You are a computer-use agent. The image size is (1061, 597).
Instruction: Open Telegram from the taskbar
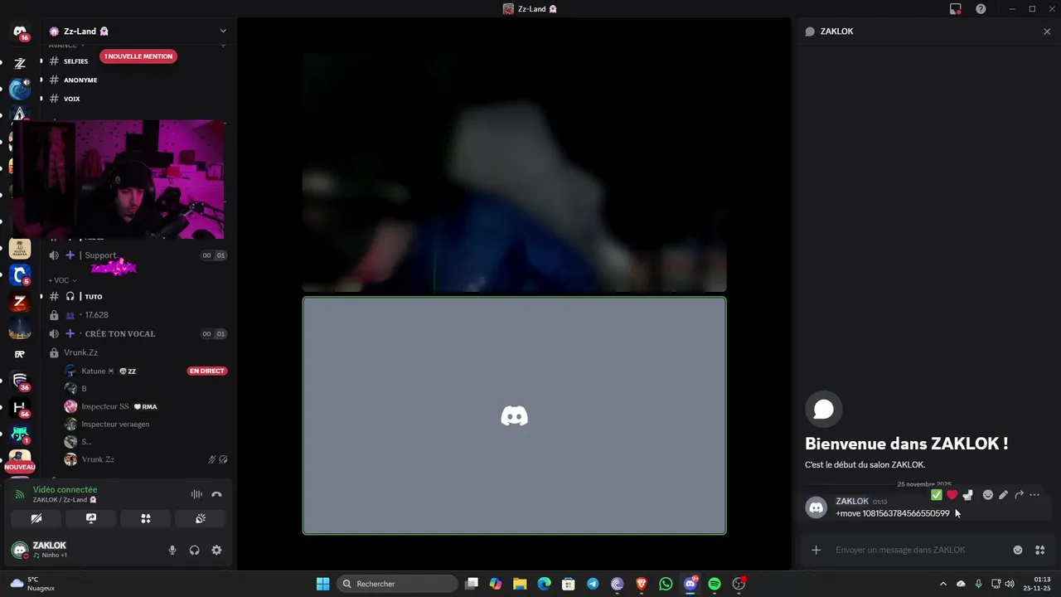pyautogui.click(x=593, y=584)
